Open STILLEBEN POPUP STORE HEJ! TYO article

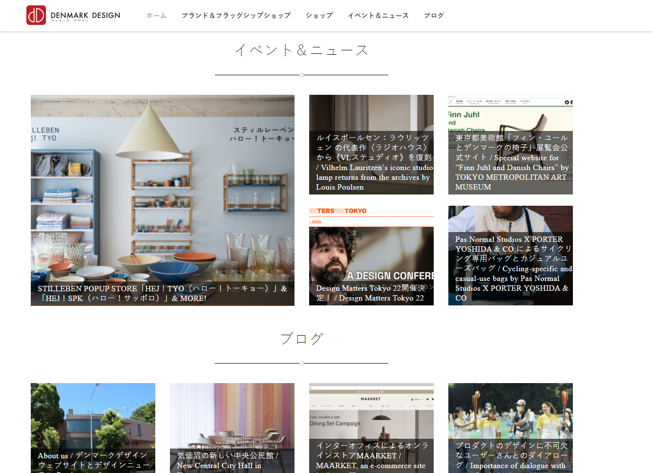tap(163, 200)
